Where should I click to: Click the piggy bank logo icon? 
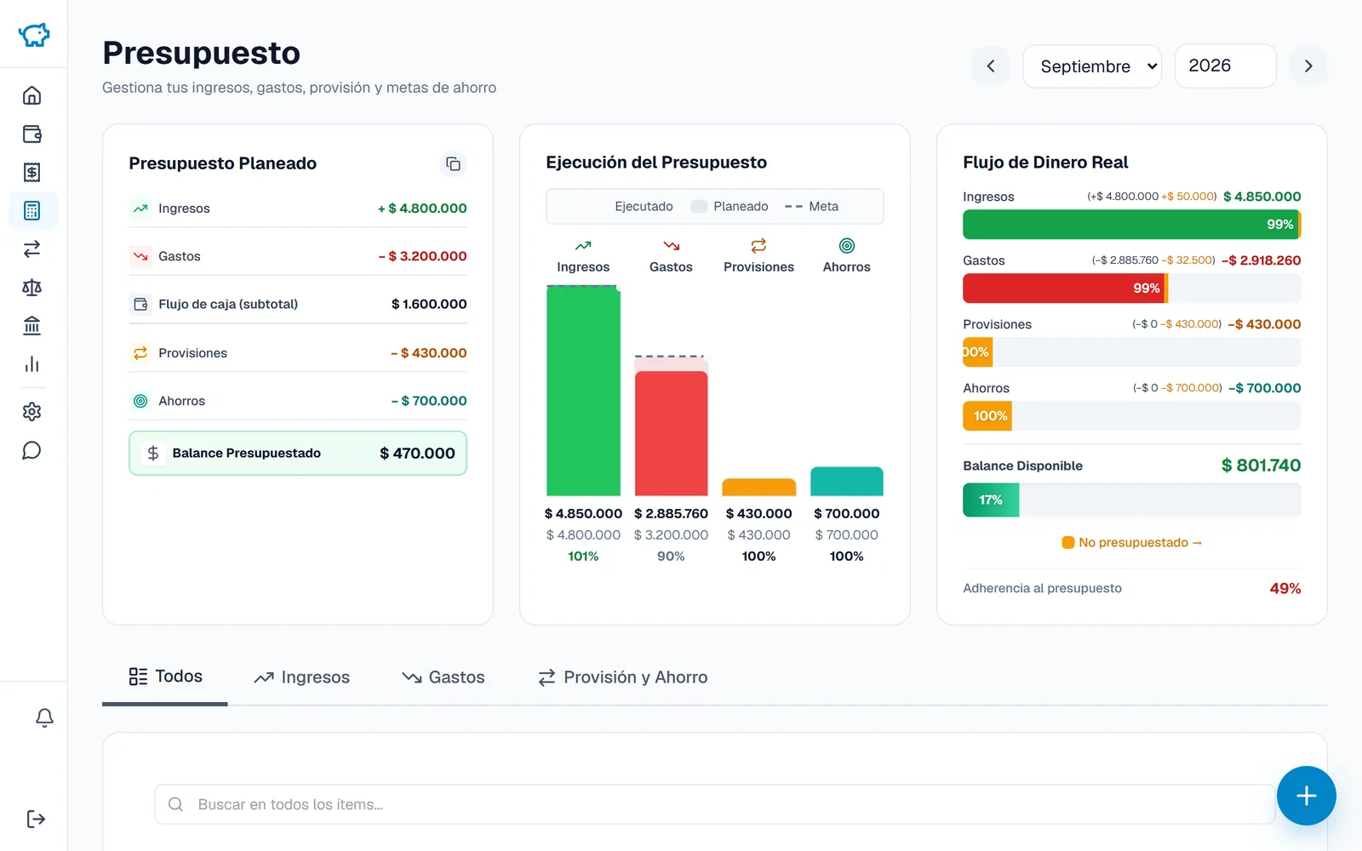34,34
